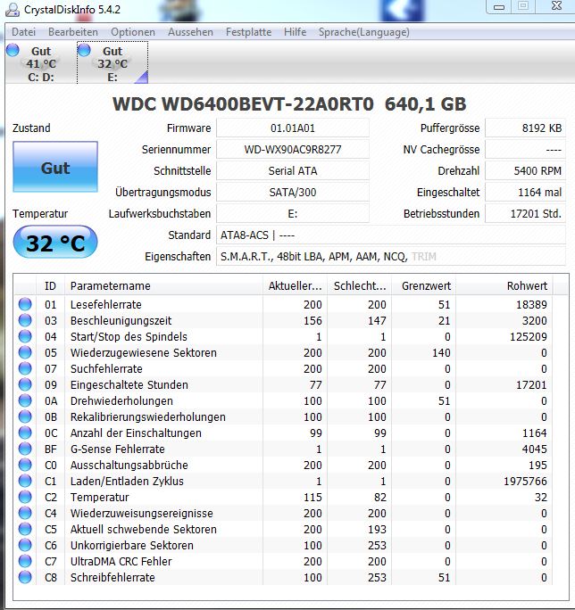Open the Aussehen menu
Image resolution: width=575 pixels, height=610 pixels.
(x=190, y=32)
